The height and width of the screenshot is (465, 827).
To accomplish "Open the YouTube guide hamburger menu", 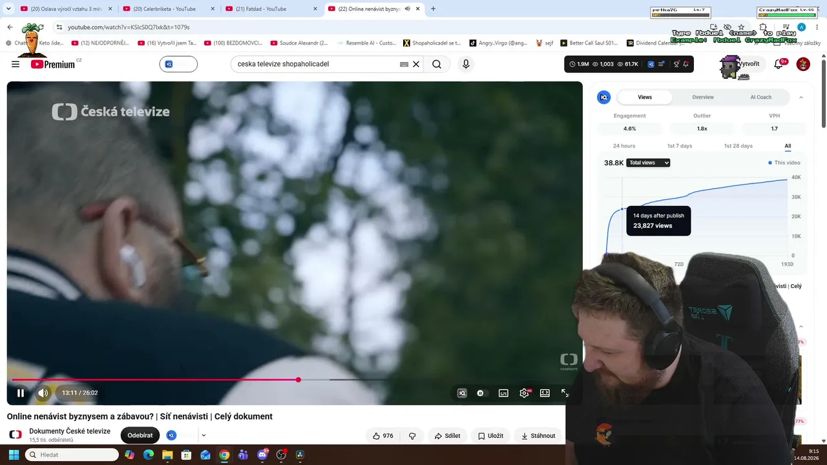I will [16, 64].
